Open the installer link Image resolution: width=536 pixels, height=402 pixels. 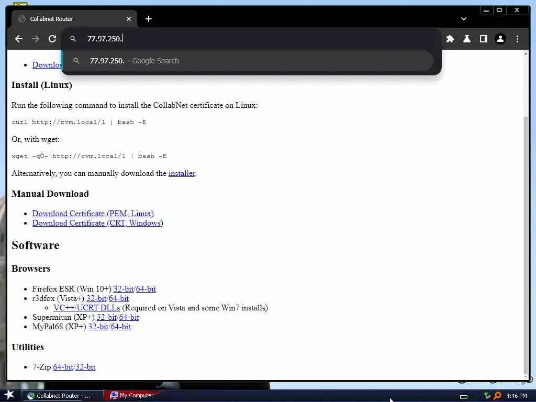(x=182, y=173)
